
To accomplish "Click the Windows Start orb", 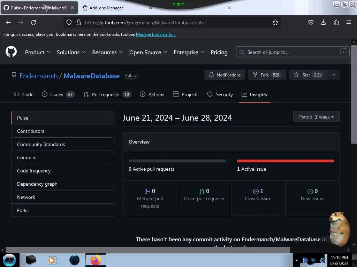I will coord(9,260).
